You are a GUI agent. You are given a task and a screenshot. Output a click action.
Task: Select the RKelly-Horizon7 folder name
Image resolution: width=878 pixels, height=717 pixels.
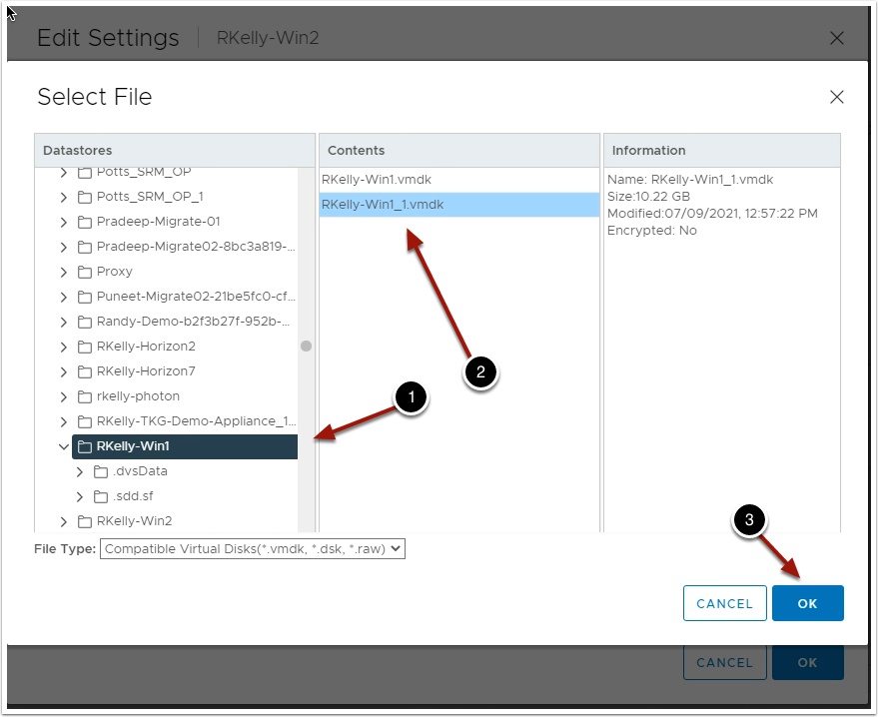tap(146, 371)
